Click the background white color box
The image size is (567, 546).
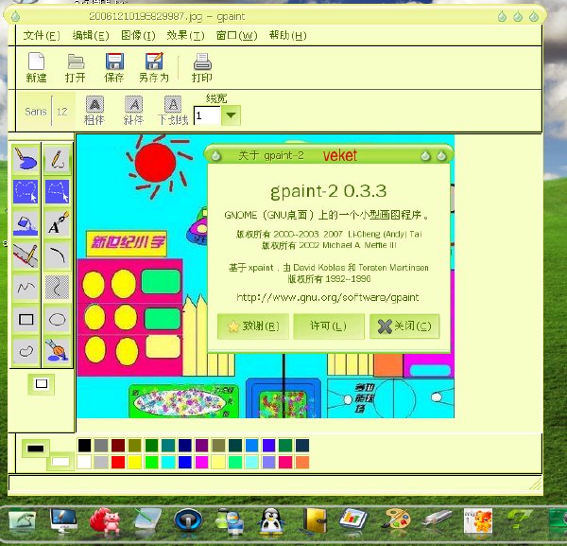coord(60,462)
